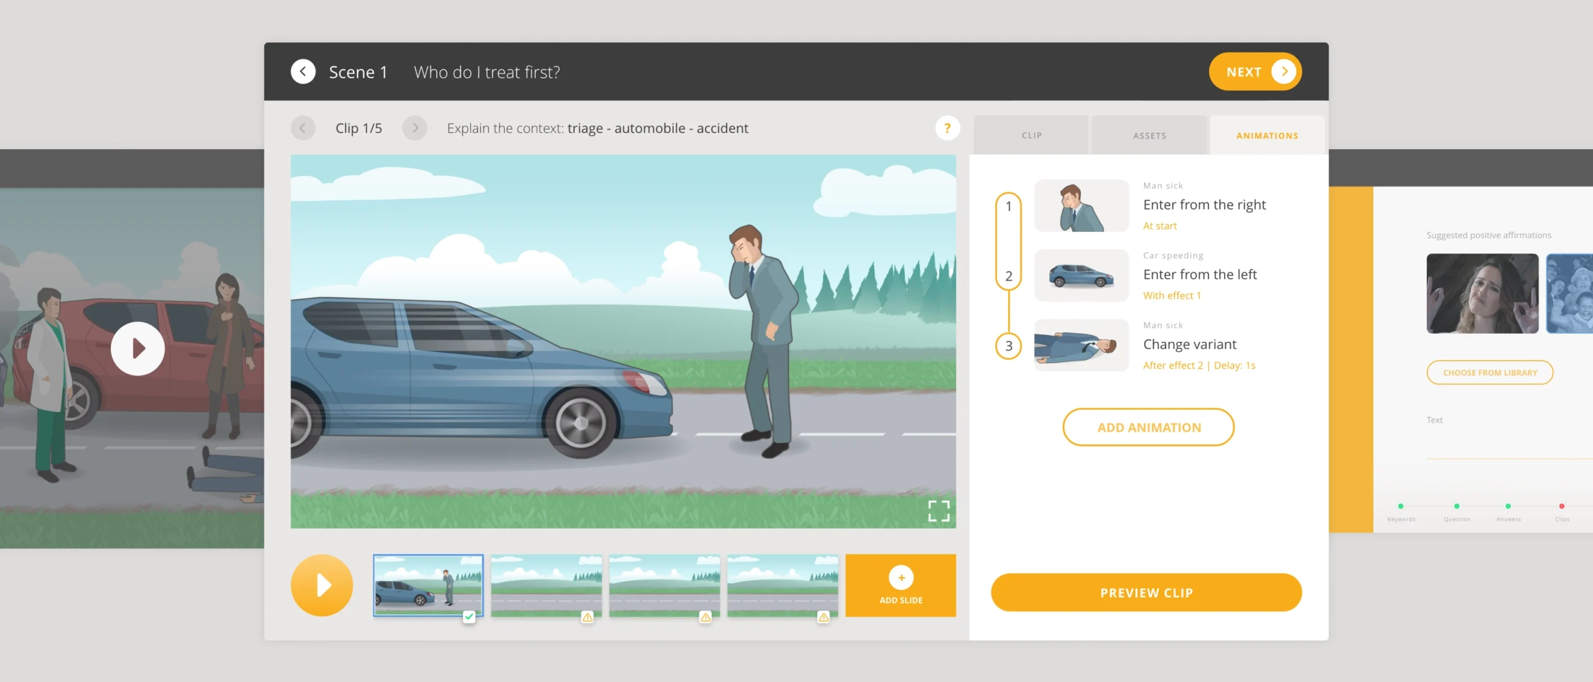Click CHOOSE FROM LIBRARY in right background panel
Image resolution: width=1593 pixels, height=682 pixels.
pyautogui.click(x=1490, y=372)
